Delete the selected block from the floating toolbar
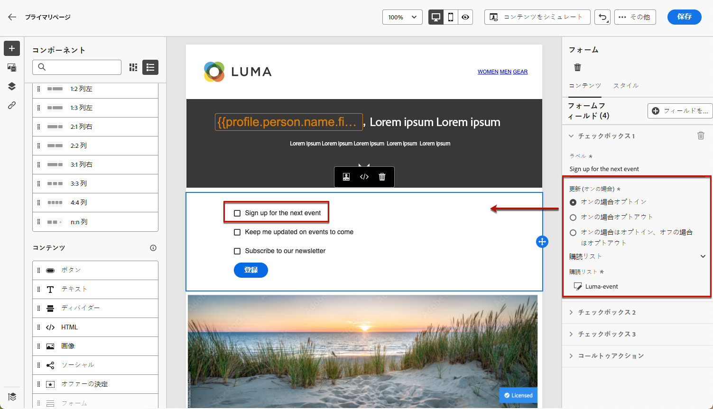 [x=382, y=177]
